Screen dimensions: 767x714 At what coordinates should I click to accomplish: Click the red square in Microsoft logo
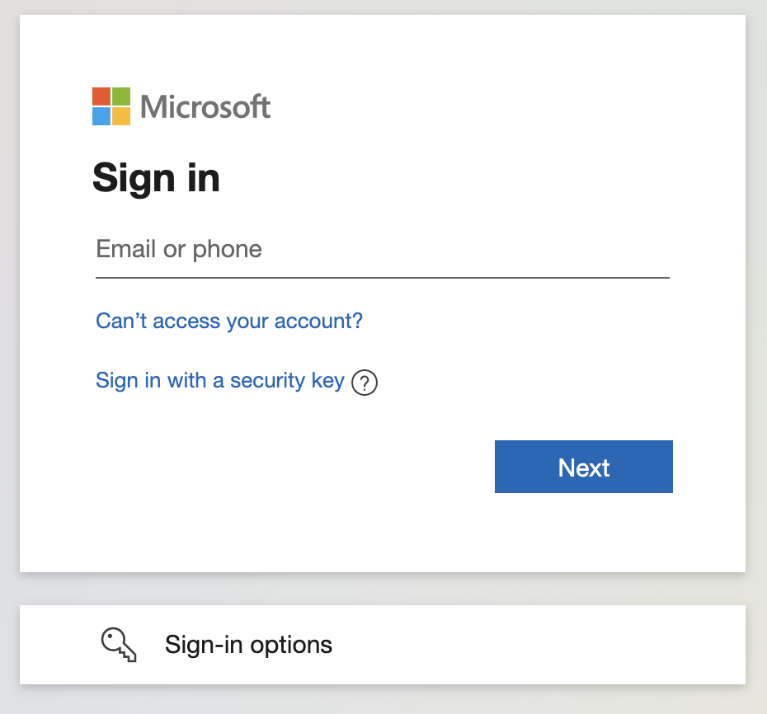point(101,96)
